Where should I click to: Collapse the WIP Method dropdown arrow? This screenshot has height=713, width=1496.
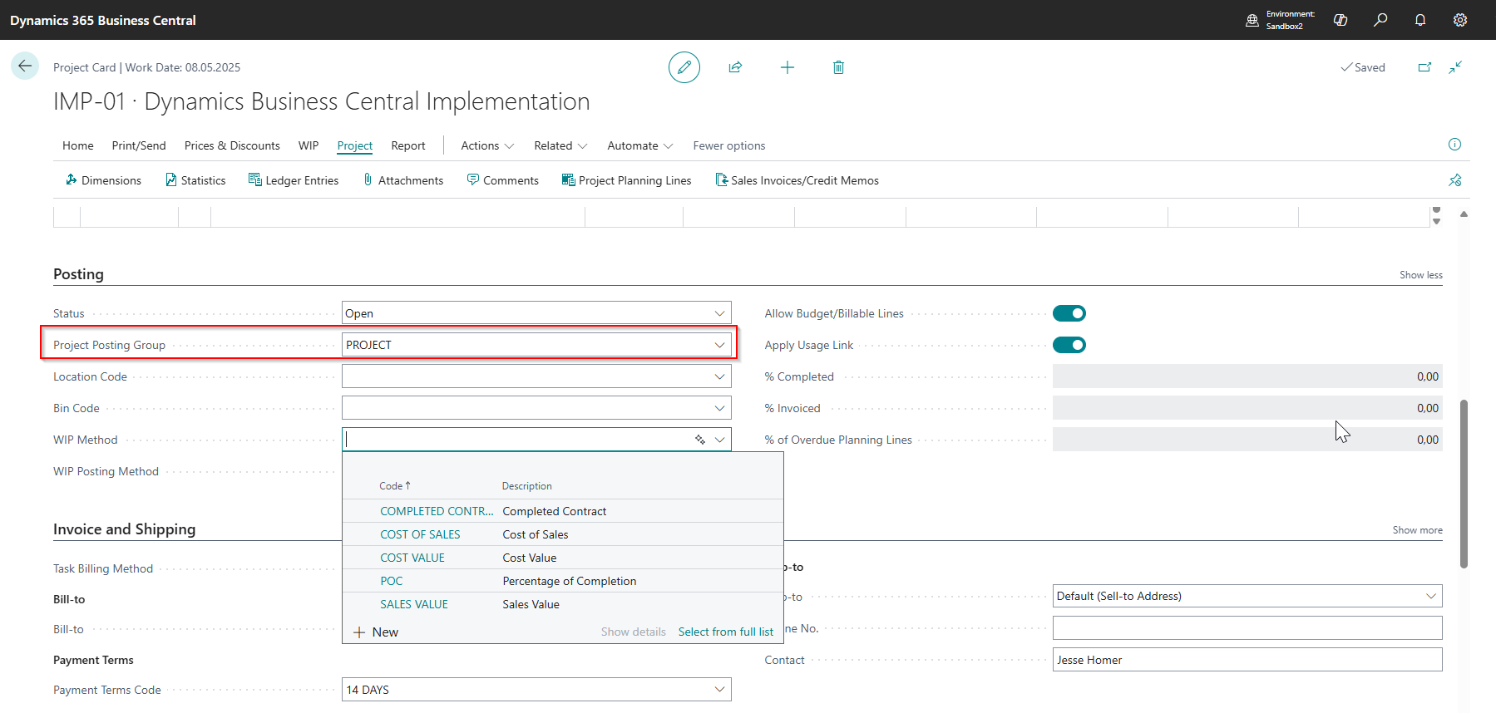tap(719, 440)
